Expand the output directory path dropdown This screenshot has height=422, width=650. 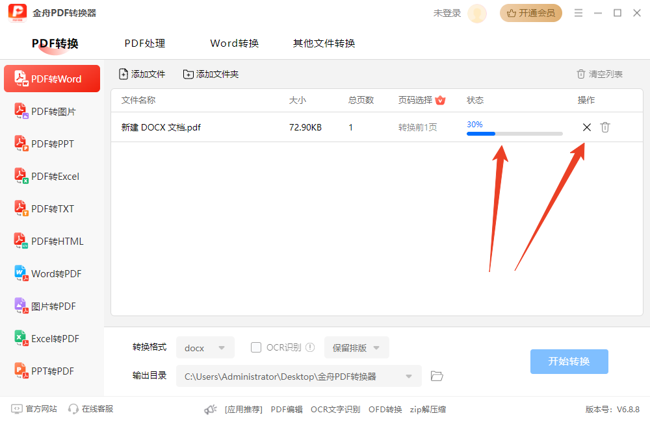tap(409, 376)
